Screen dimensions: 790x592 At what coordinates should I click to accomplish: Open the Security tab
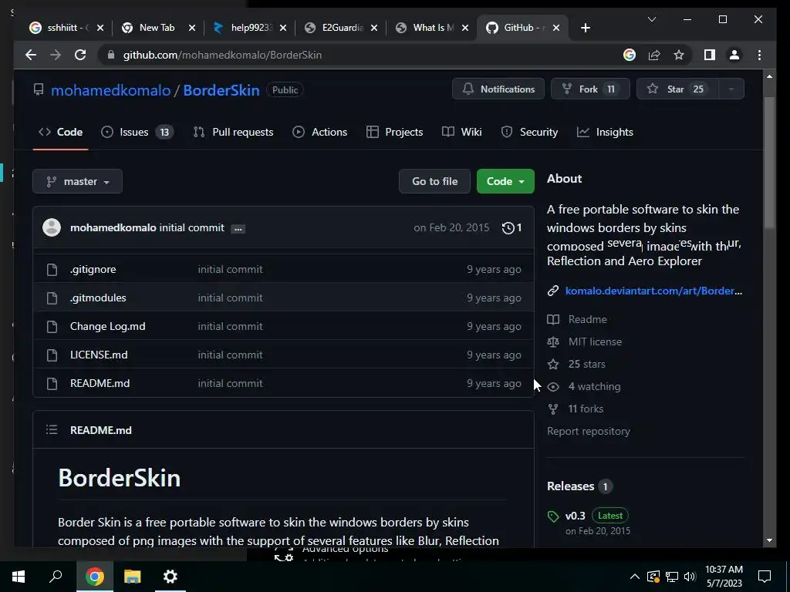point(529,132)
